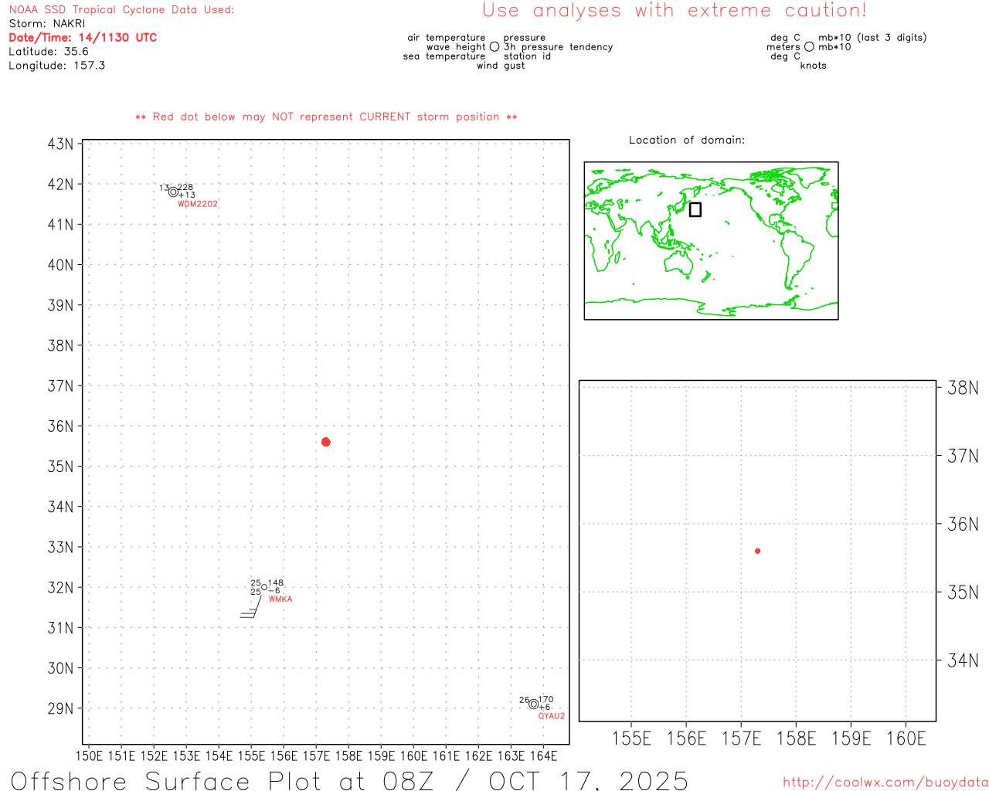Viewport: 989px width, 791px height.
Task: Click the 'Use analyses with extreme caution!' heading
Action: [675, 11]
